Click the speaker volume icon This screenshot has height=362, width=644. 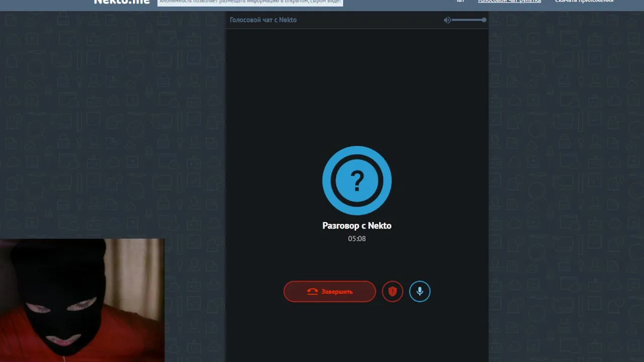447,20
